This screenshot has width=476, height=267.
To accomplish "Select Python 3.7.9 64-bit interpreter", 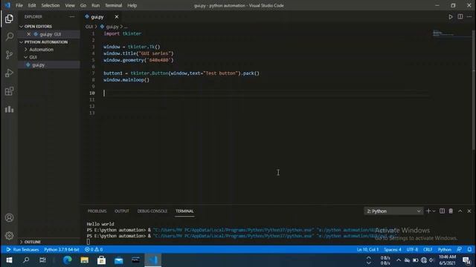I will click(x=62, y=249).
